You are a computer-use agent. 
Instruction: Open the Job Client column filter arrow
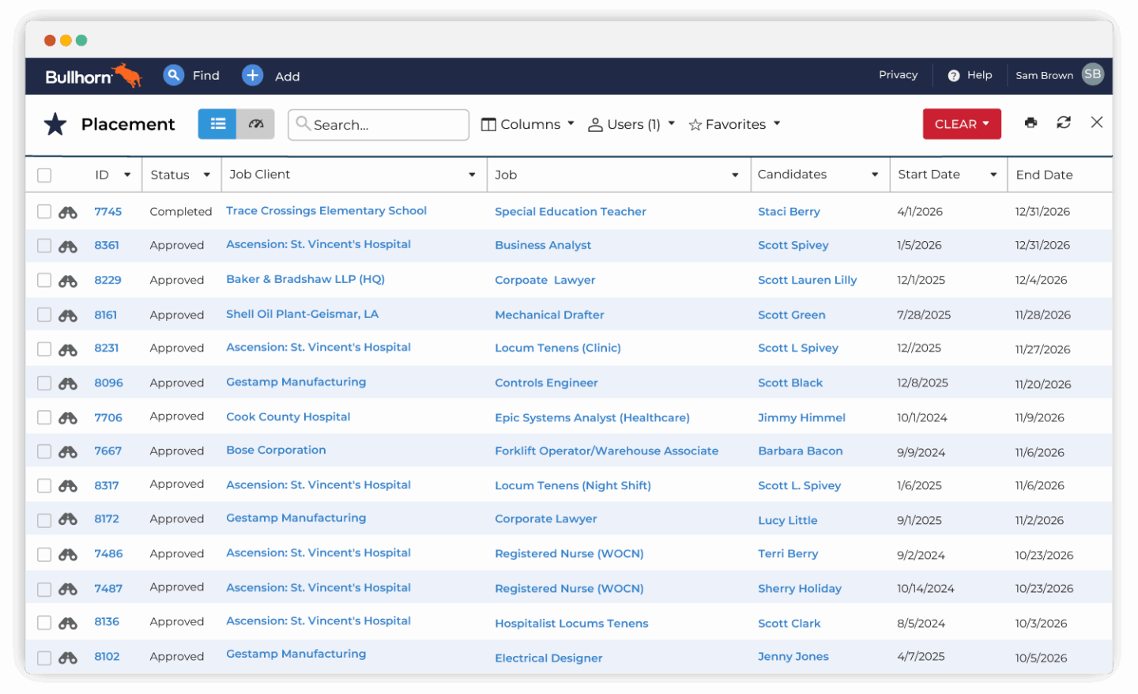pos(472,175)
